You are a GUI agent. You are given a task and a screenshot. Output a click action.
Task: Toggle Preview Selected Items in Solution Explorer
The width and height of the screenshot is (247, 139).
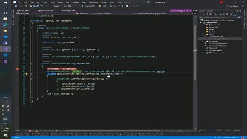point(235,14)
